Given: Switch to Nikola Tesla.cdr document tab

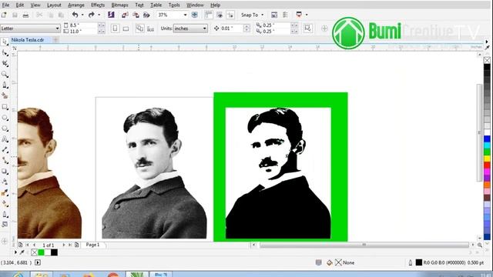Looking at the screenshot, I should [x=28, y=40].
